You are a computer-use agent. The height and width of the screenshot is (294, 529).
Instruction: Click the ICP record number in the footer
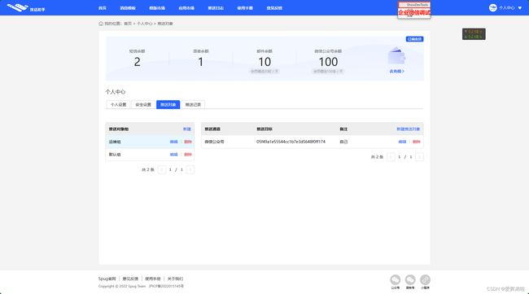pyautogui.click(x=167, y=286)
